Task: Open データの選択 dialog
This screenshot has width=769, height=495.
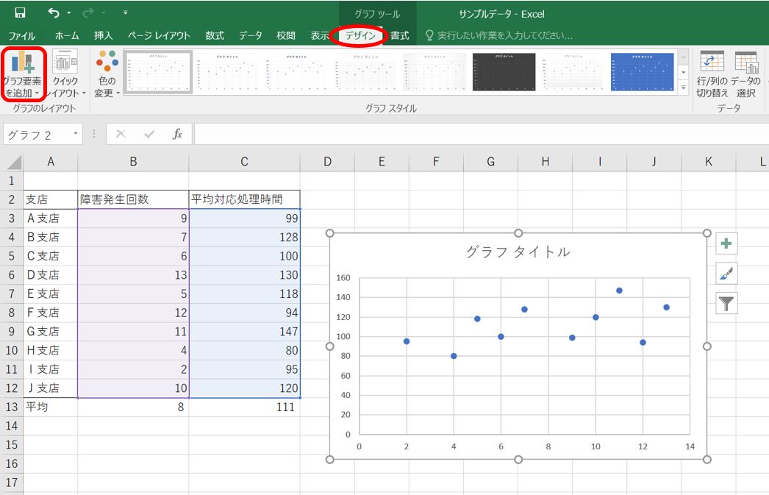Action: pos(746,74)
